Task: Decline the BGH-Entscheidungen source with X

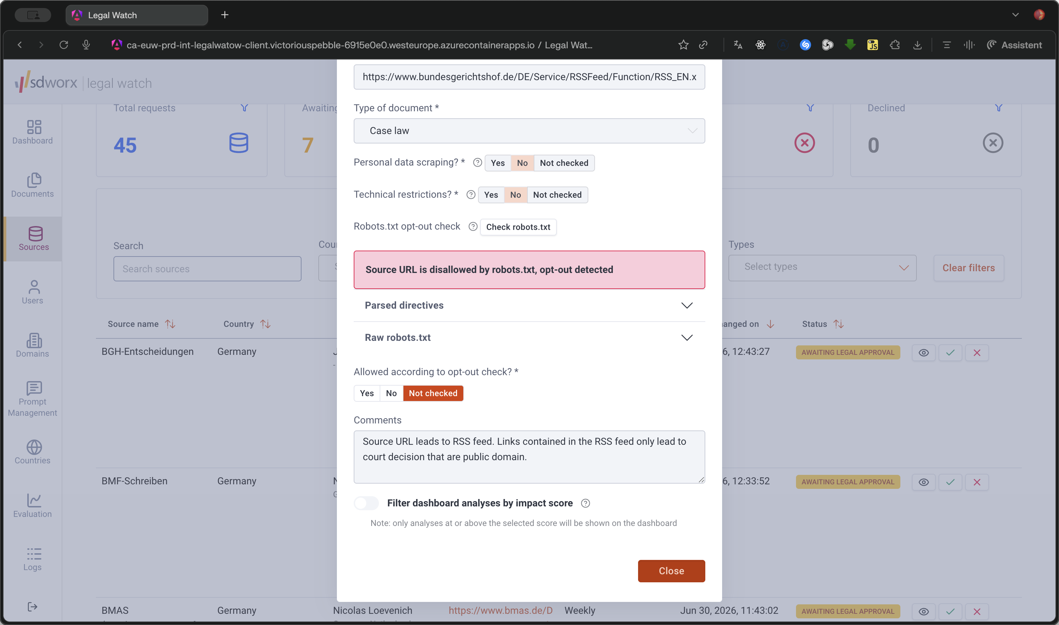Action: point(977,353)
